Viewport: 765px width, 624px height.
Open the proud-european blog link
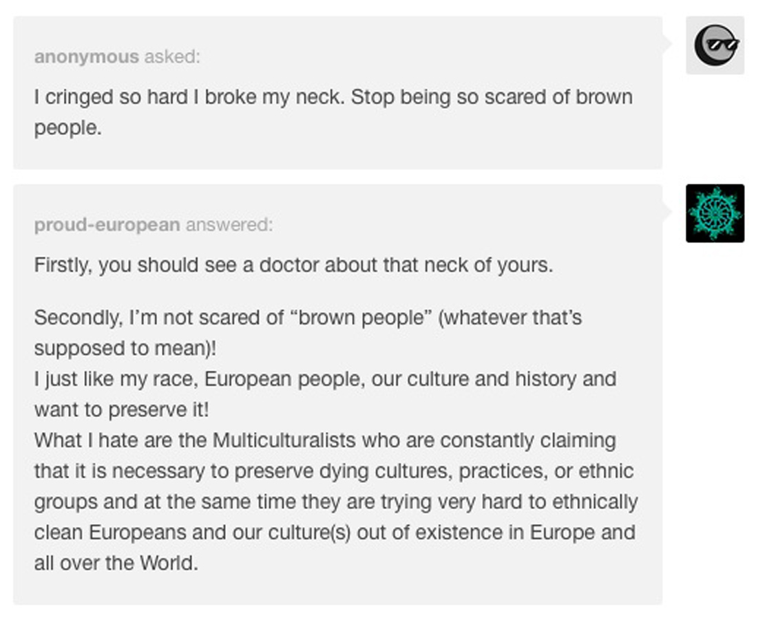coord(107,225)
